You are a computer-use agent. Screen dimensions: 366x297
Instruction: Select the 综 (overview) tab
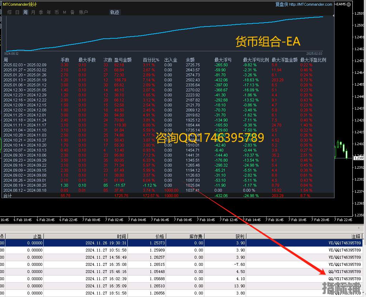(9, 12)
